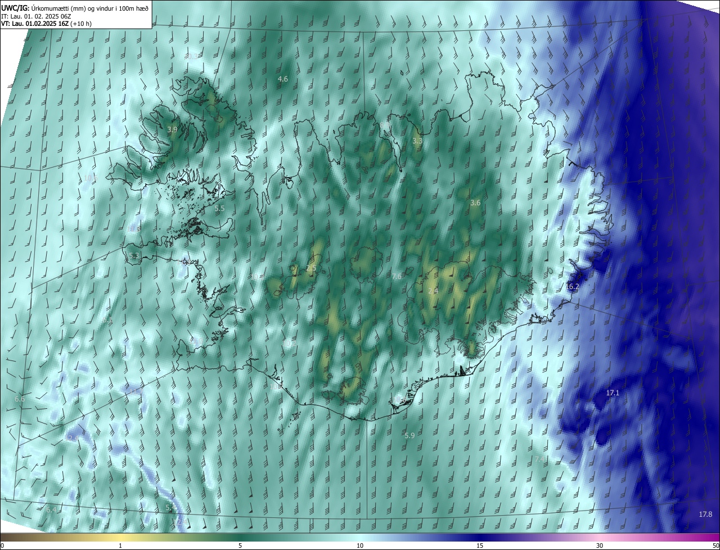Click the 3.9 value label in the Westfjords
This screenshot has height=550, width=720.
[x=172, y=129]
